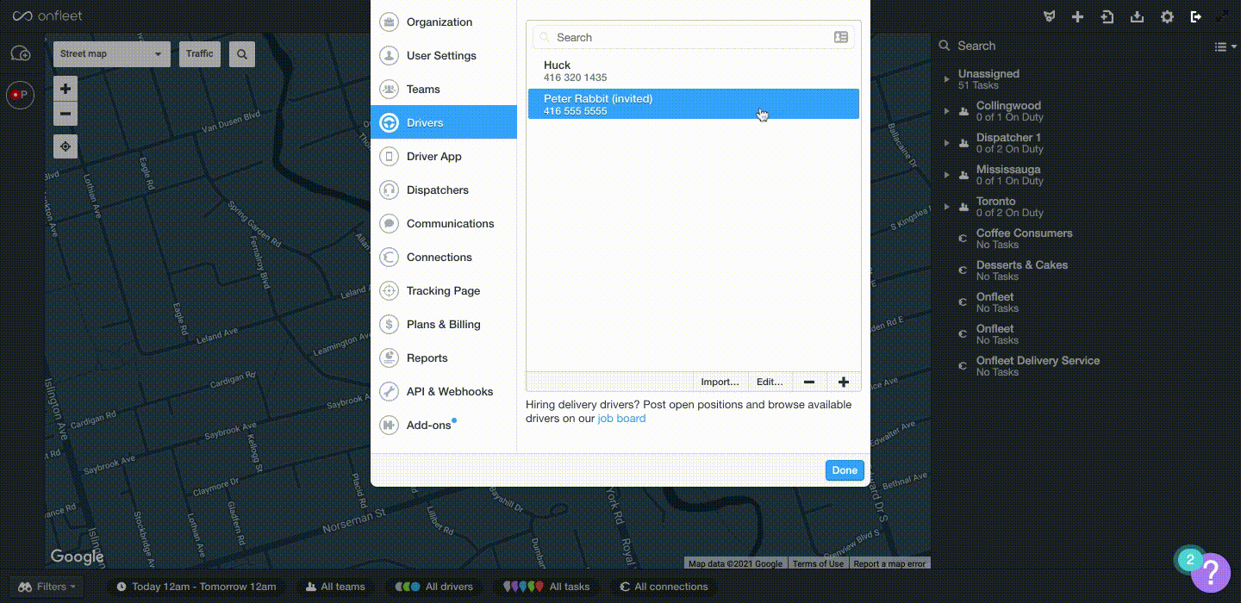Viewport: 1241px width, 603px height.
Task: Expand the Toronto team in sidebar
Action: [x=947, y=207]
